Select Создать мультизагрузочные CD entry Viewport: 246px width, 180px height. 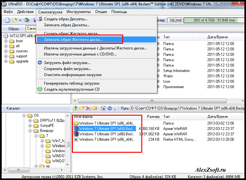point(96,89)
